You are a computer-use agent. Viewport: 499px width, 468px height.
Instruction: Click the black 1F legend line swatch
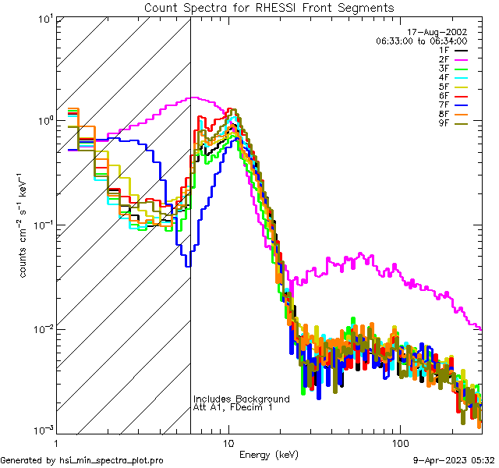459,51
